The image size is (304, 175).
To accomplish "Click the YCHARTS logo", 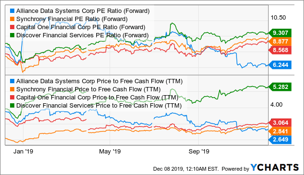I will tap(274, 168).
